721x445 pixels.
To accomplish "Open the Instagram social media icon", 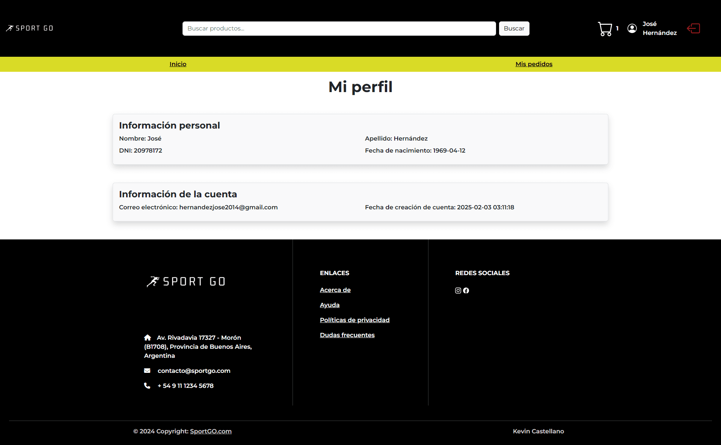I will tap(457, 291).
